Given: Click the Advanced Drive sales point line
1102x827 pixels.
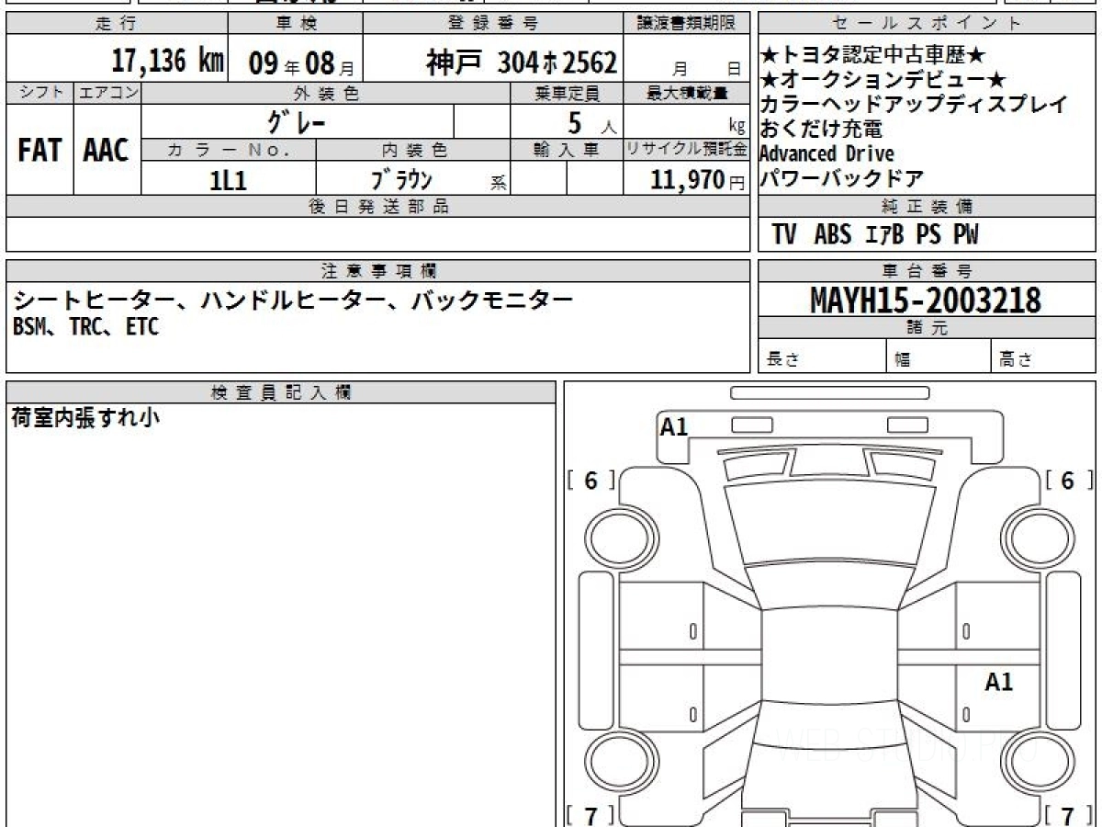Looking at the screenshot, I should point(826,153).
